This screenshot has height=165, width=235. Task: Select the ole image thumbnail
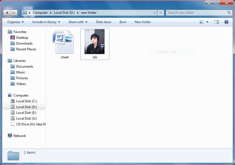(94, 42)
